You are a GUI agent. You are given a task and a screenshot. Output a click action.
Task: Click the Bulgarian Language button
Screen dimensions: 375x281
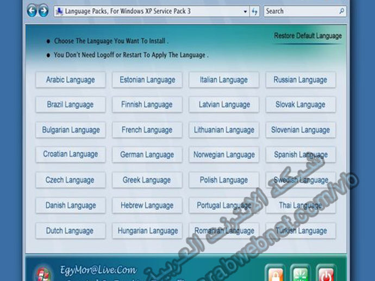pos(71,130)
